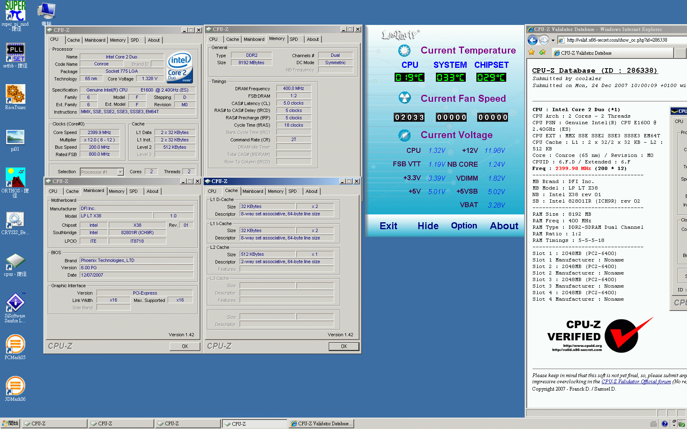Launch the cpuz shortcut on desktop
Viewport: 687px width, 429px height.
[15, 265]
